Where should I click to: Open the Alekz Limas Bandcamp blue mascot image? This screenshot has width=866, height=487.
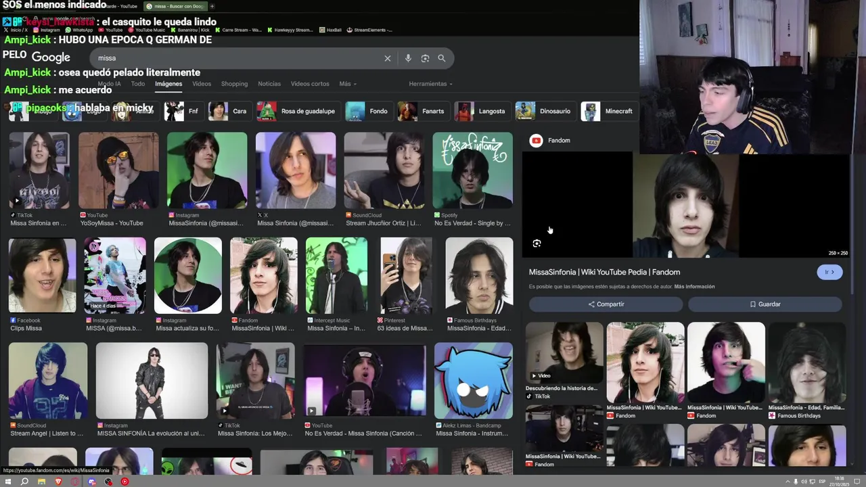pyautogui.click(x=474, y=381)
